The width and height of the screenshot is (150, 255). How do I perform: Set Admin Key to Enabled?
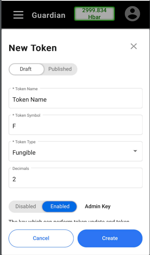click(60, 206)
